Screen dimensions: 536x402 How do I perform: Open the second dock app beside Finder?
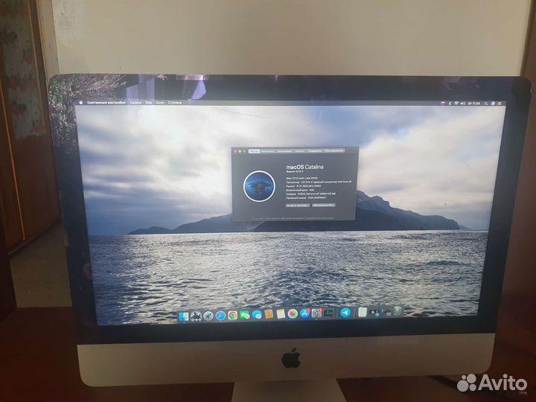[196, 316]
